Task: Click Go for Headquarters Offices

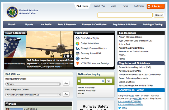Action: (66, 84)
